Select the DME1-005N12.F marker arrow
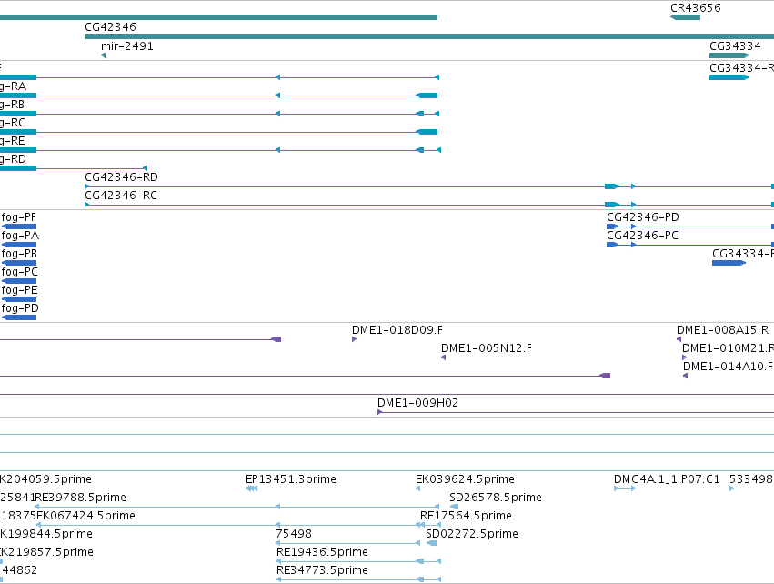 click(x=443, y=357)
